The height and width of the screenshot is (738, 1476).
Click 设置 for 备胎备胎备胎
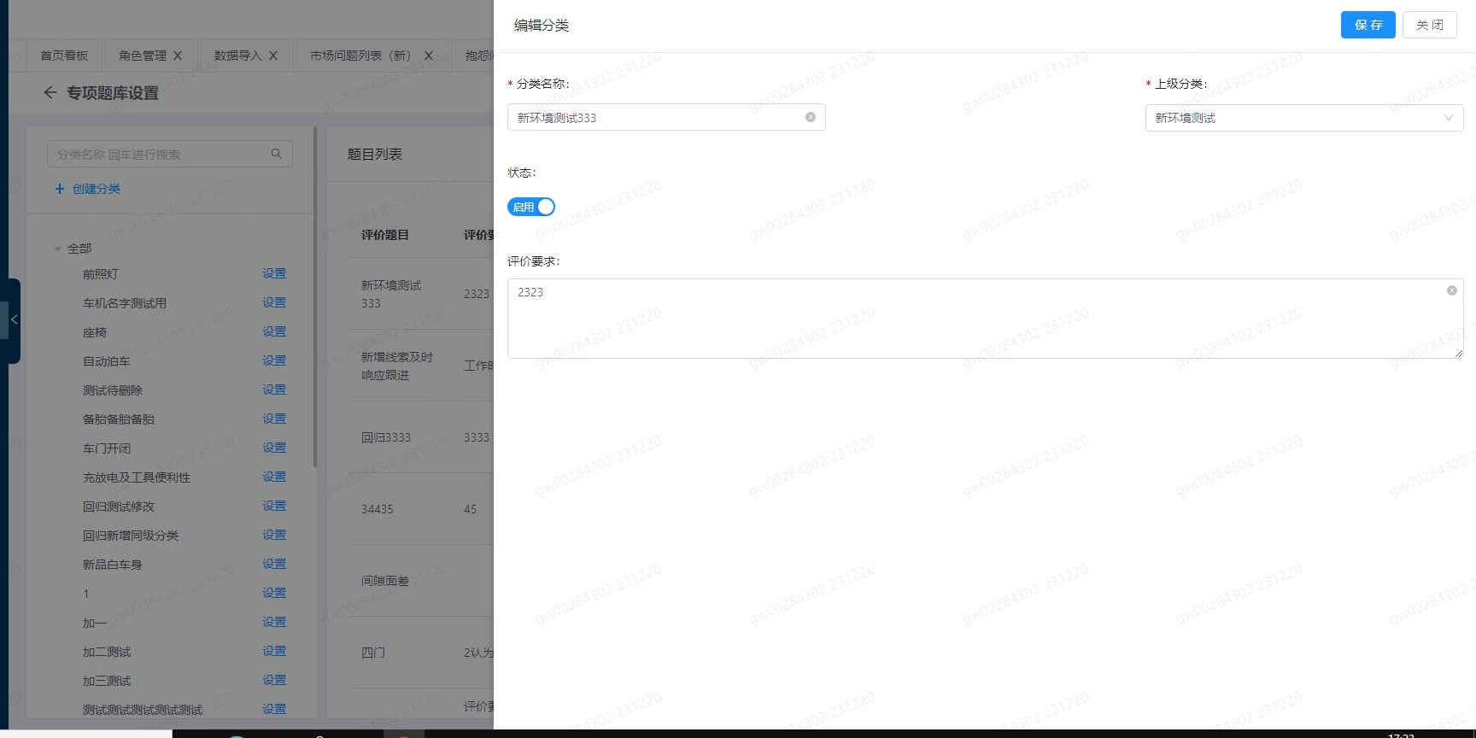[x=274, y=419]
